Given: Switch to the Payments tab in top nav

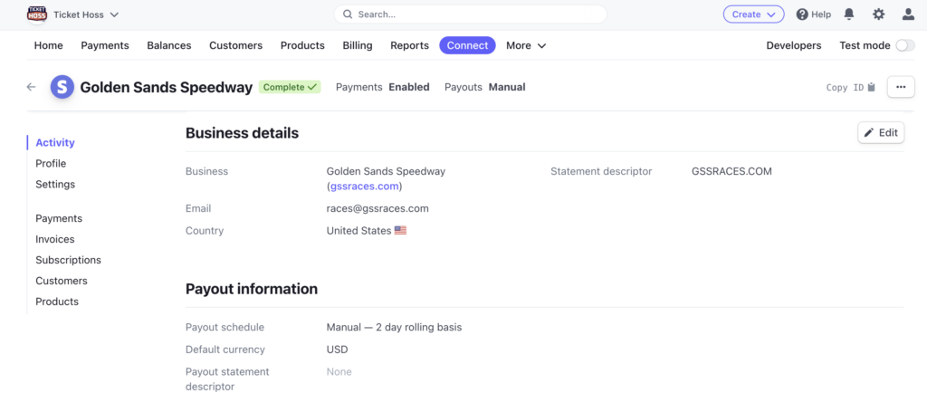Looking at the screenshot, I should tap(105, 45).
